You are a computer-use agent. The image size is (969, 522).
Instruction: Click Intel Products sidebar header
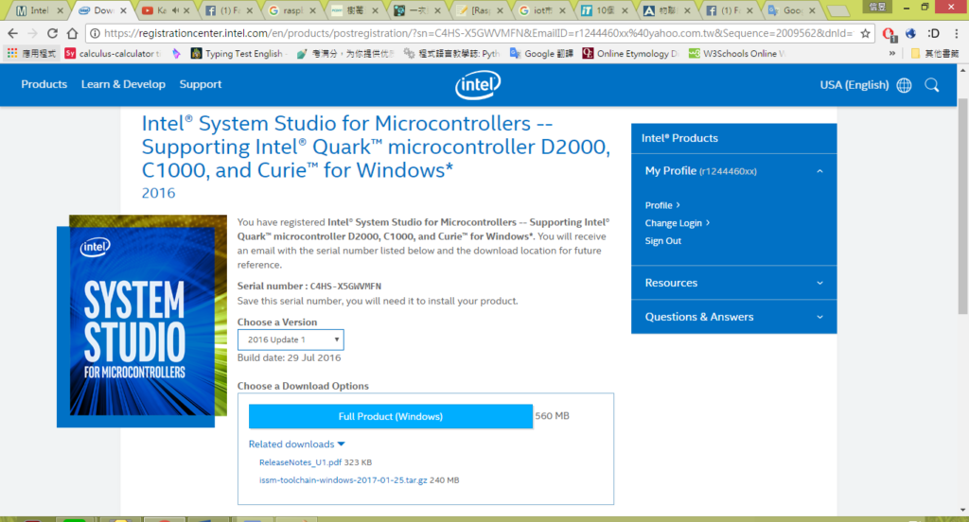(733, 138)
